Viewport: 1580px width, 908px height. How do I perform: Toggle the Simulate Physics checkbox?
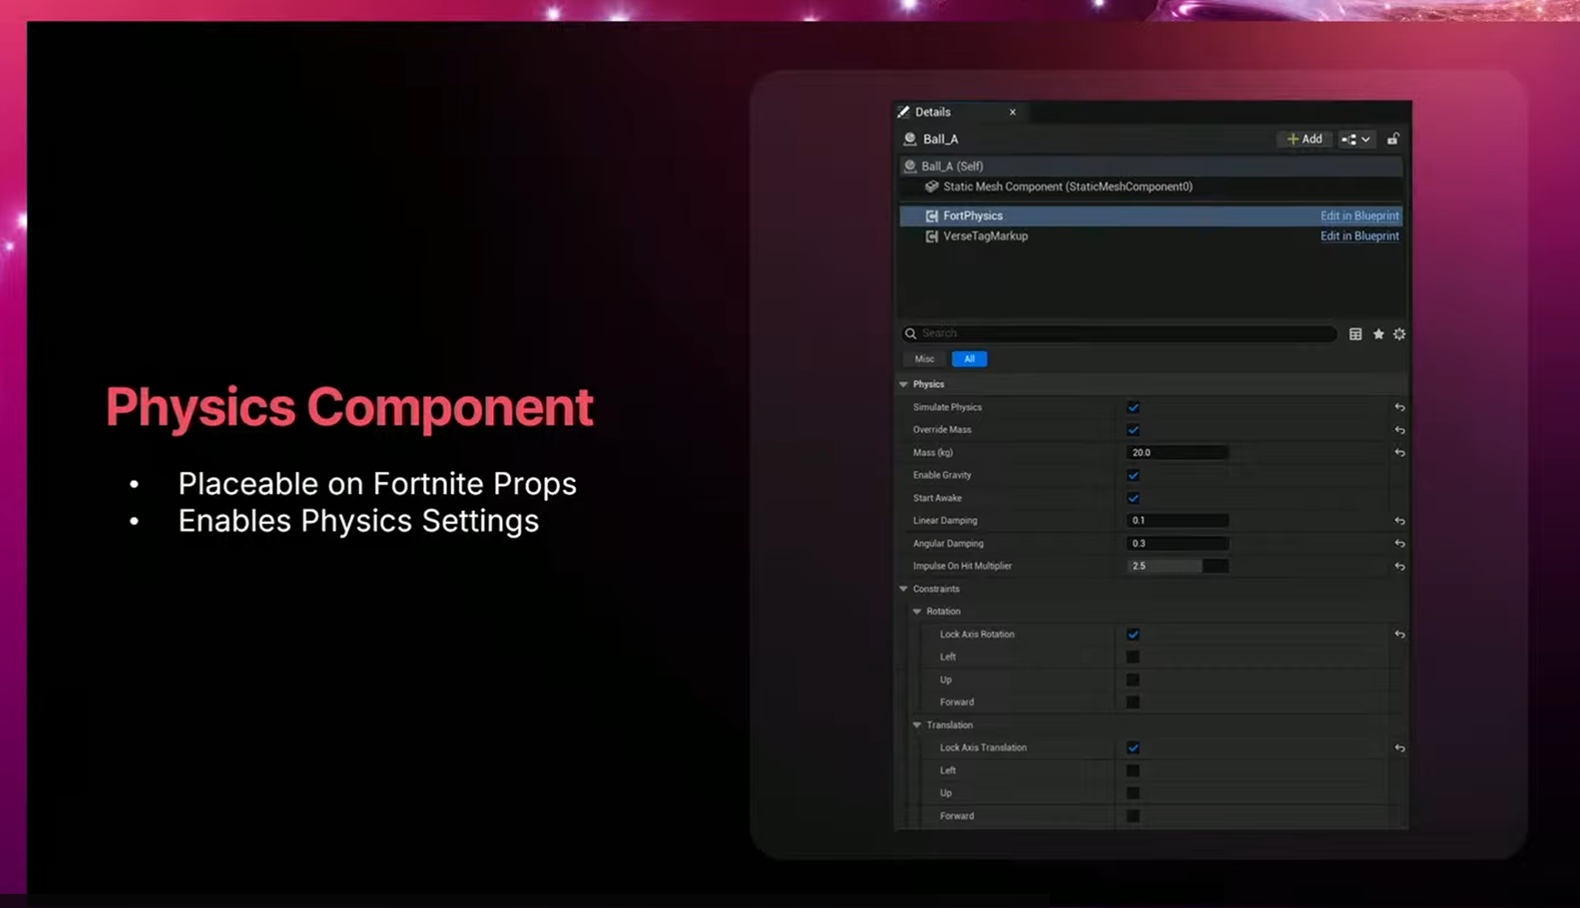1133,407
